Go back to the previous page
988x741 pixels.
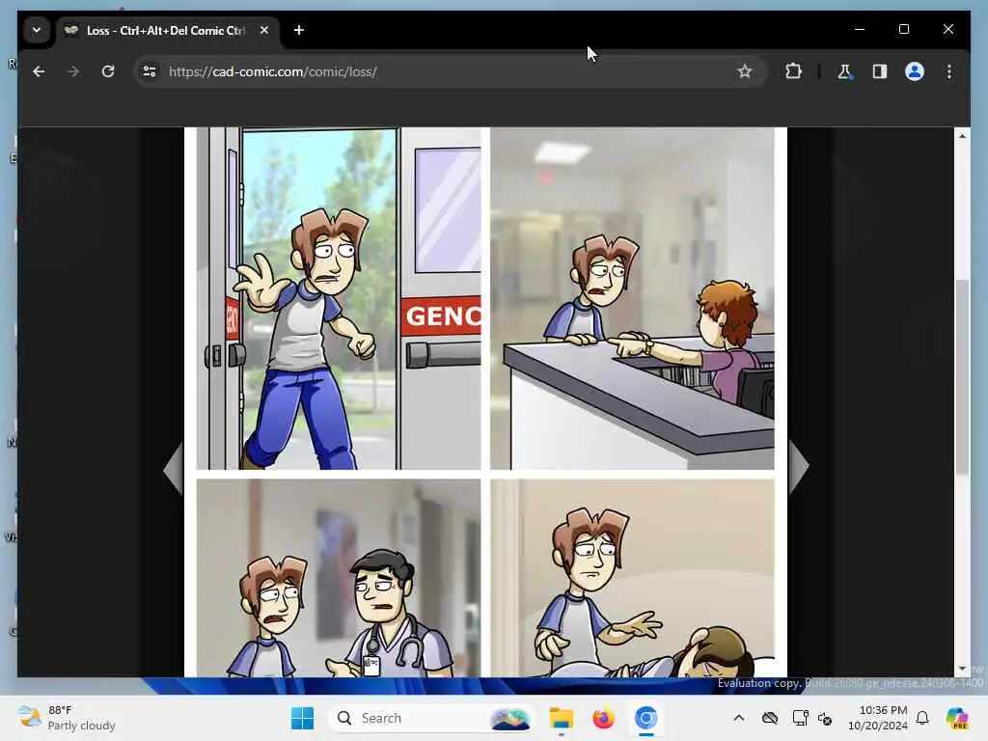(x=39, y=71)
